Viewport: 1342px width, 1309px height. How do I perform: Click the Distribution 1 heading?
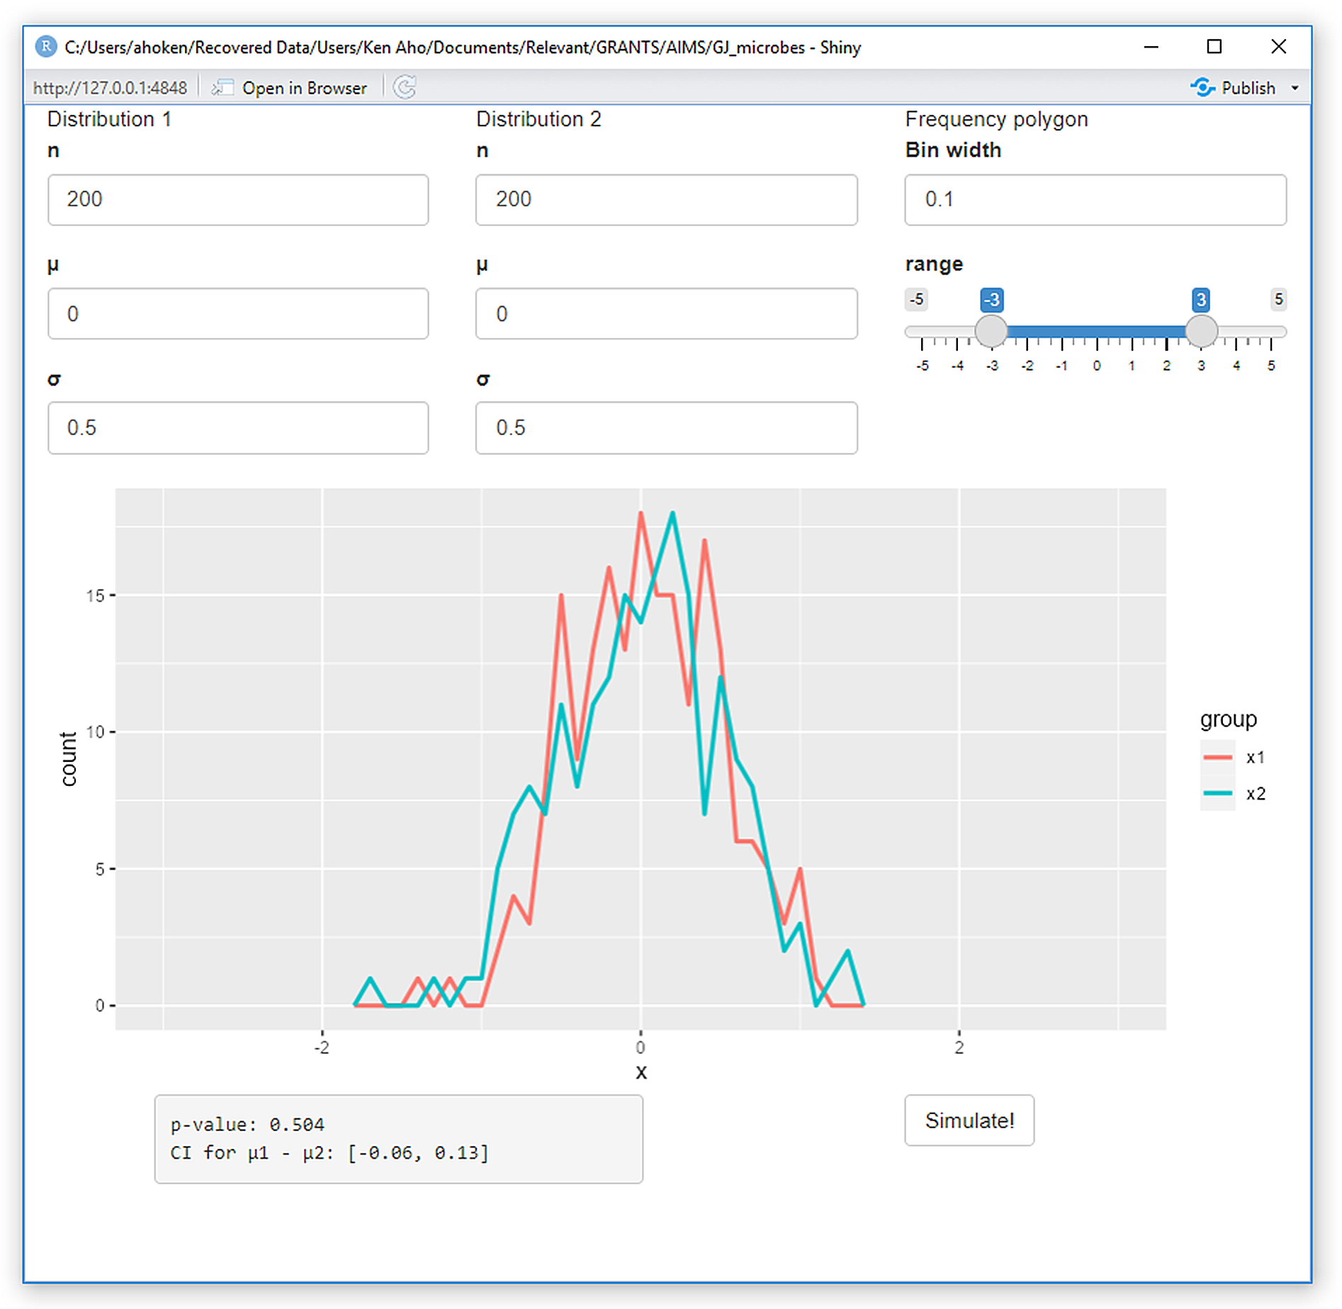click(x=109, y=119)
